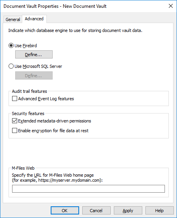
Task: Enable encryption for file data at rest
Action: click(14, 131)
